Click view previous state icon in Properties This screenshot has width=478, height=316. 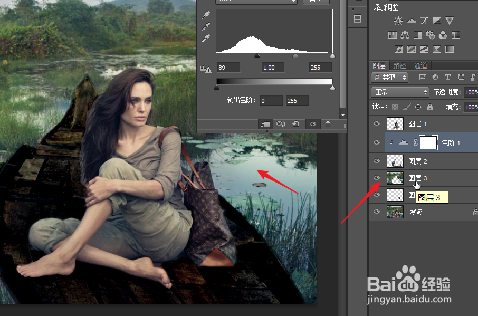(281, 124)
